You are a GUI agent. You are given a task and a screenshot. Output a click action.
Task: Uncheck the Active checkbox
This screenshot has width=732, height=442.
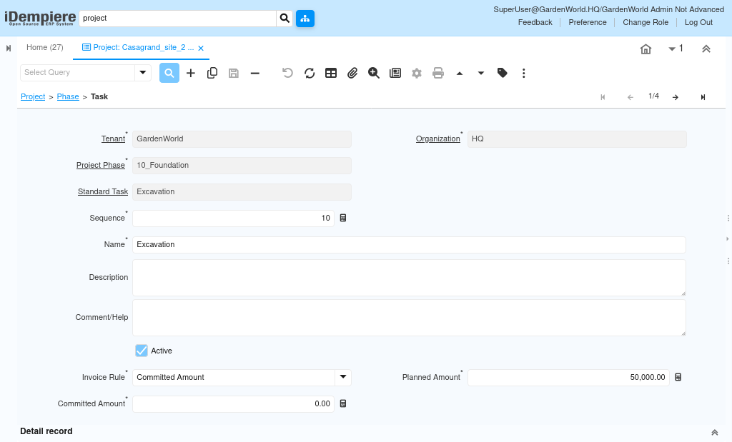[x=142, y=351]
